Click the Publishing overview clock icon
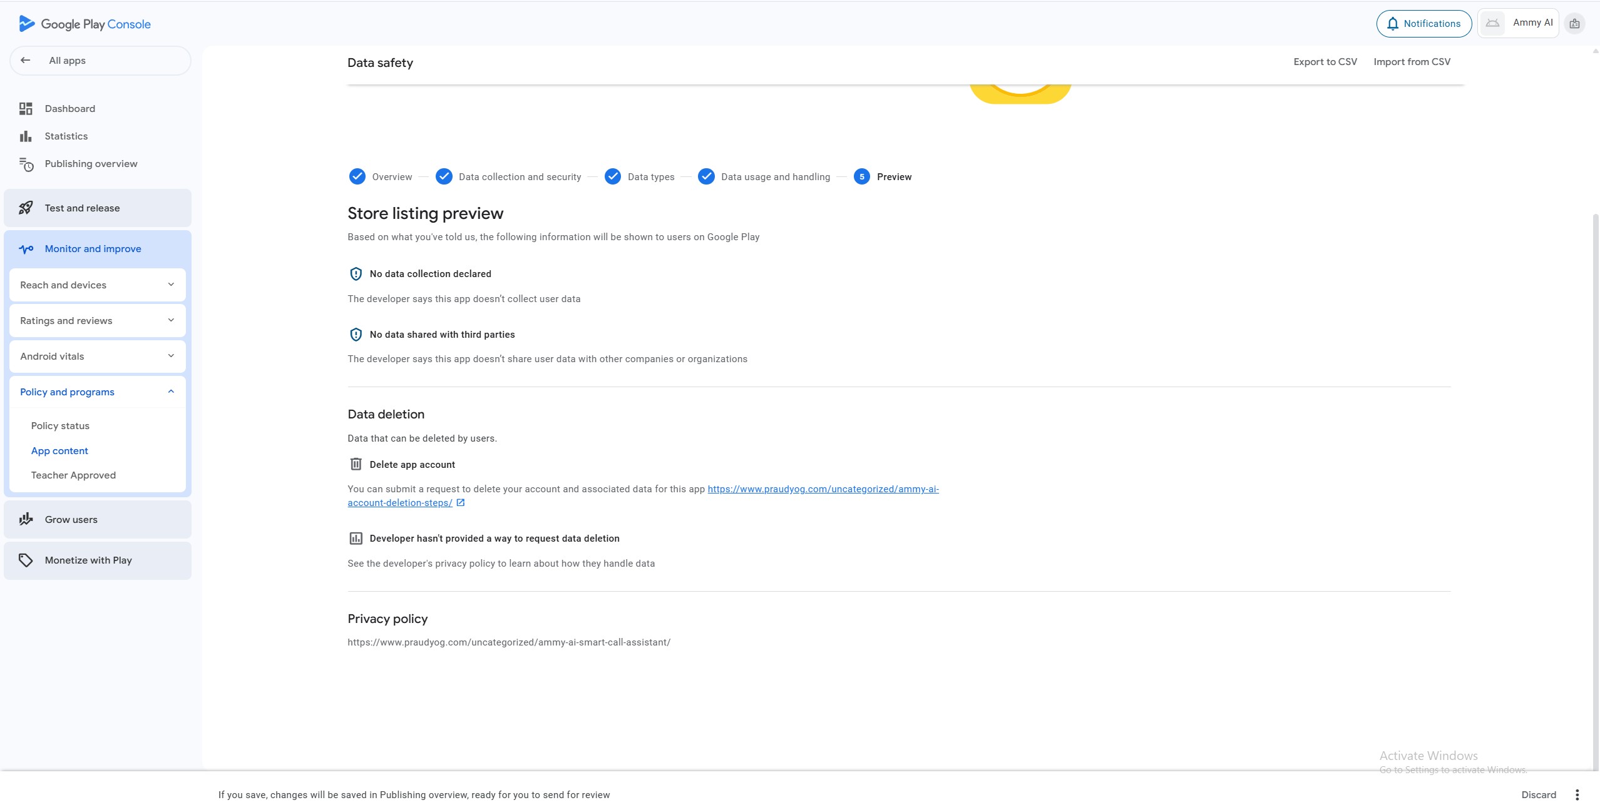Screen dimensions: 1600x810 (x=26, y=164)
